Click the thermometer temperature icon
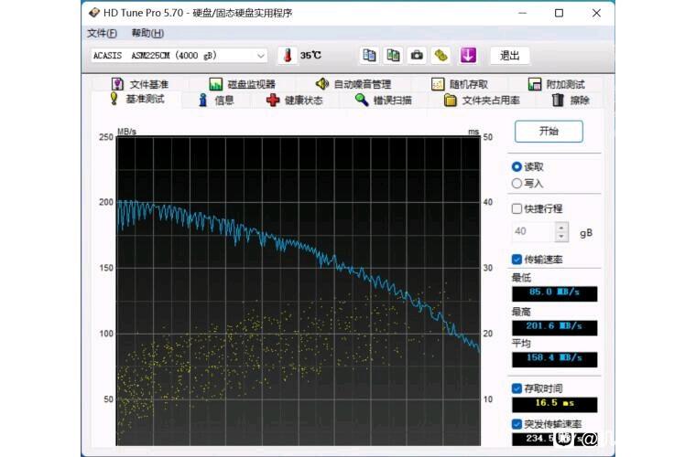The width and height of the screenshot is (696, 457). (288, 56)
